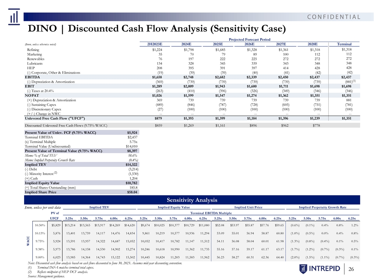Select the Sustaining Capex row label
This screenshot has width=374, height=280.
(x=42, y=105)
